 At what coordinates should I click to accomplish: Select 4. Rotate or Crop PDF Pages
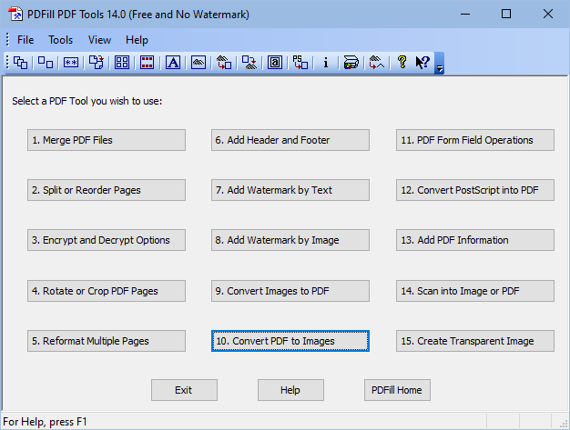point(107,291)
